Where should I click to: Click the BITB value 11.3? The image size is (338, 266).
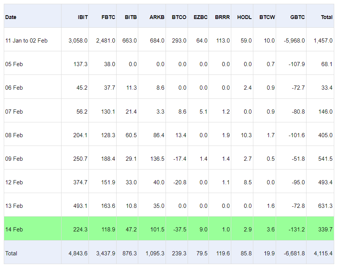click(131, 87)
